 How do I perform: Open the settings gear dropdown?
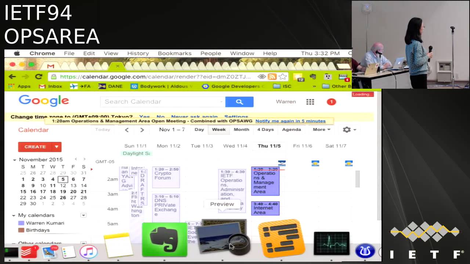pos(349,129)
